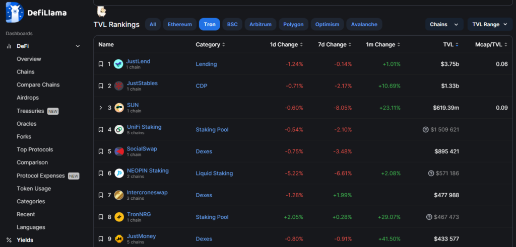
Task: Expand the SUN protocol row
Action: click(101, 108)
